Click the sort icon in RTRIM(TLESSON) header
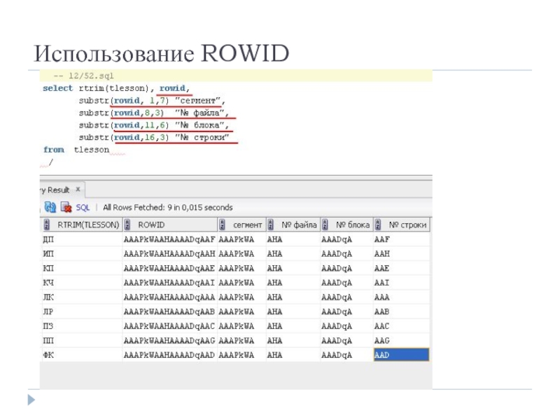 (x=46, y=225)
